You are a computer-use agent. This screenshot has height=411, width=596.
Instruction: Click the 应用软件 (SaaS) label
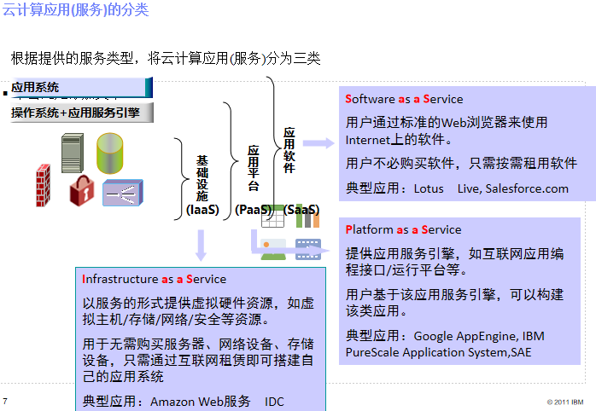click(289, 166)
